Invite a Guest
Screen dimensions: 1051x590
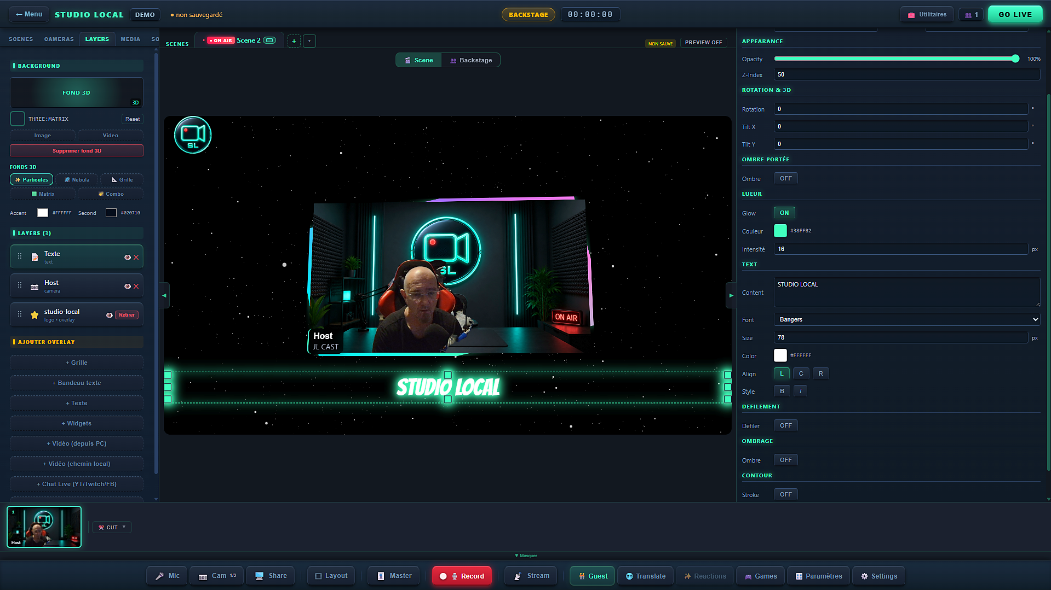coord(593,576)
